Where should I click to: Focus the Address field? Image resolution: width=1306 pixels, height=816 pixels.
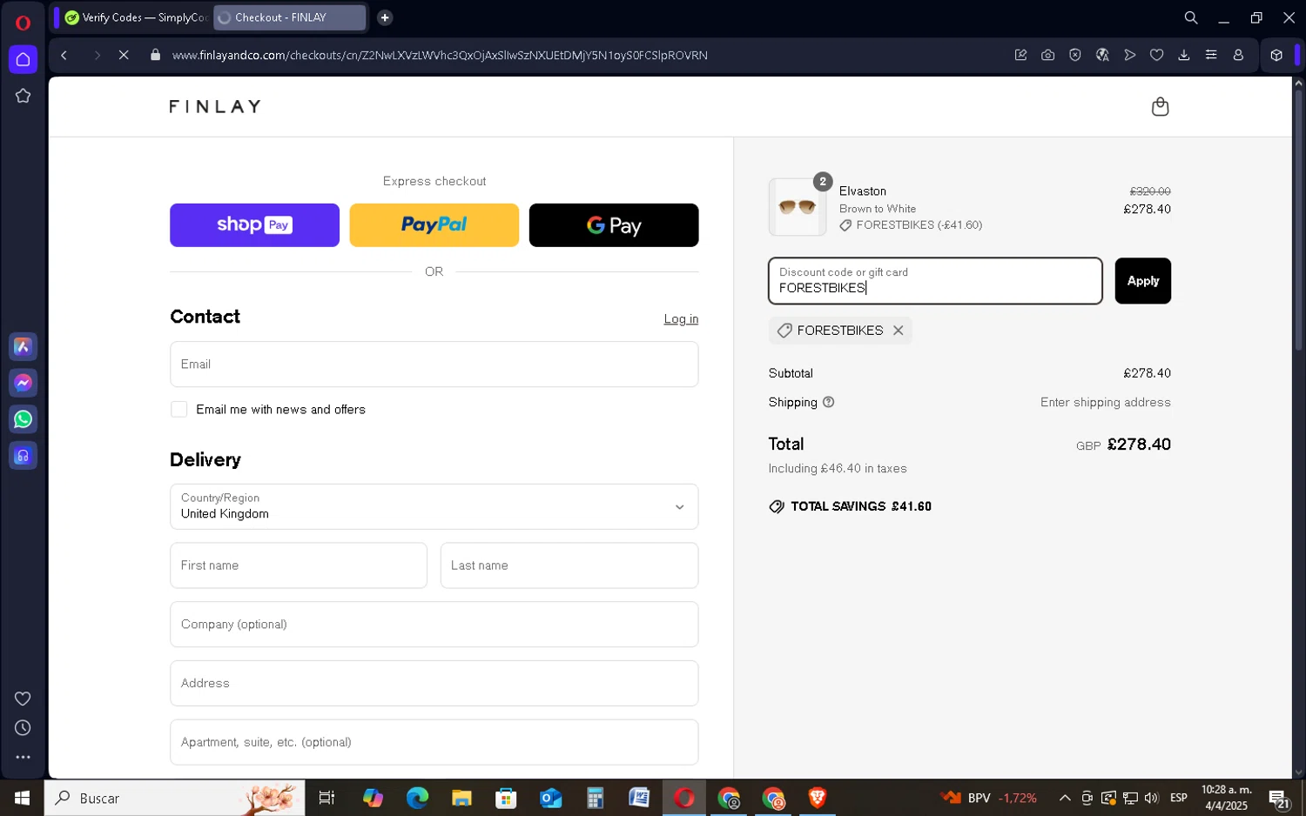(434, 683)
